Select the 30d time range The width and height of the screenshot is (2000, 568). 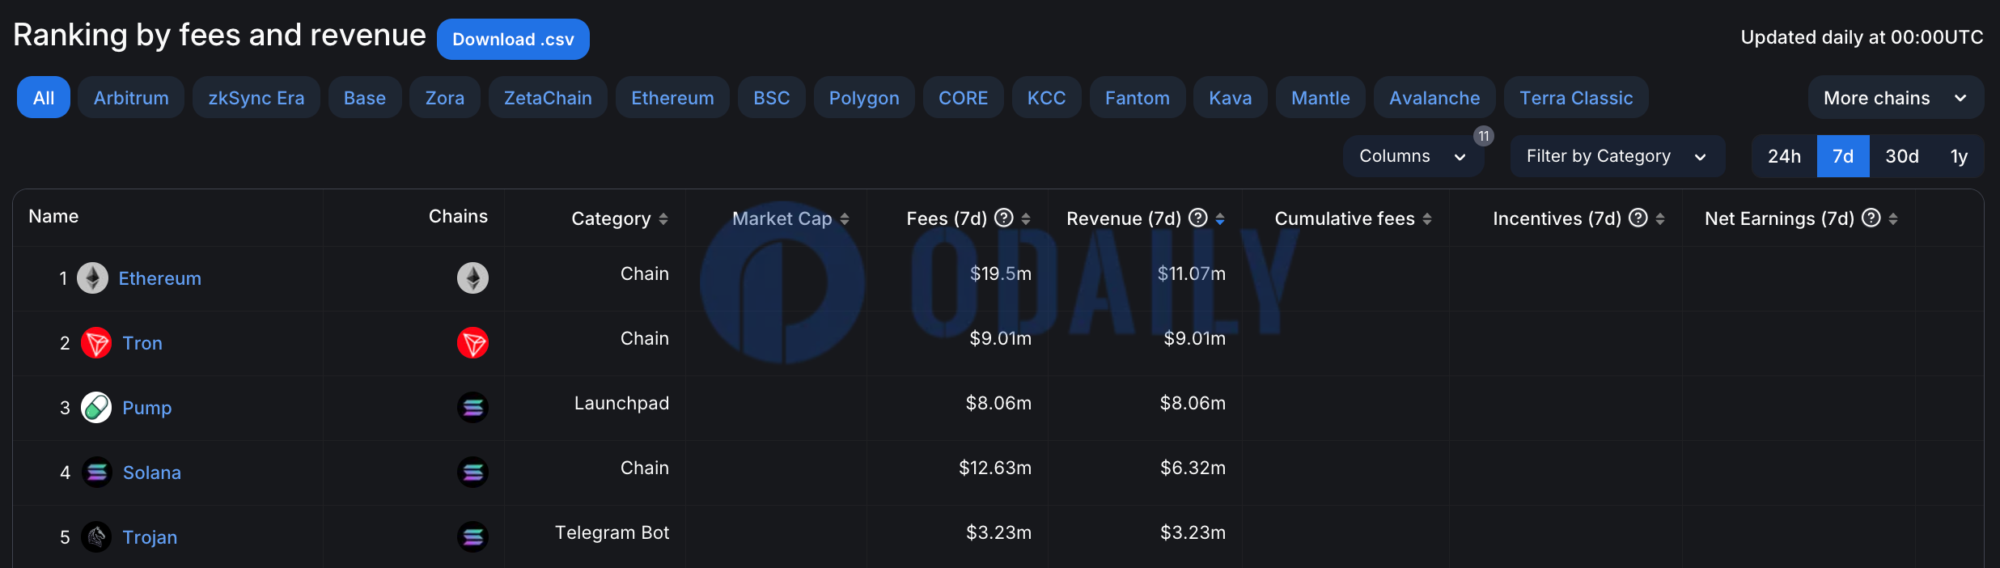point(1901,156)
